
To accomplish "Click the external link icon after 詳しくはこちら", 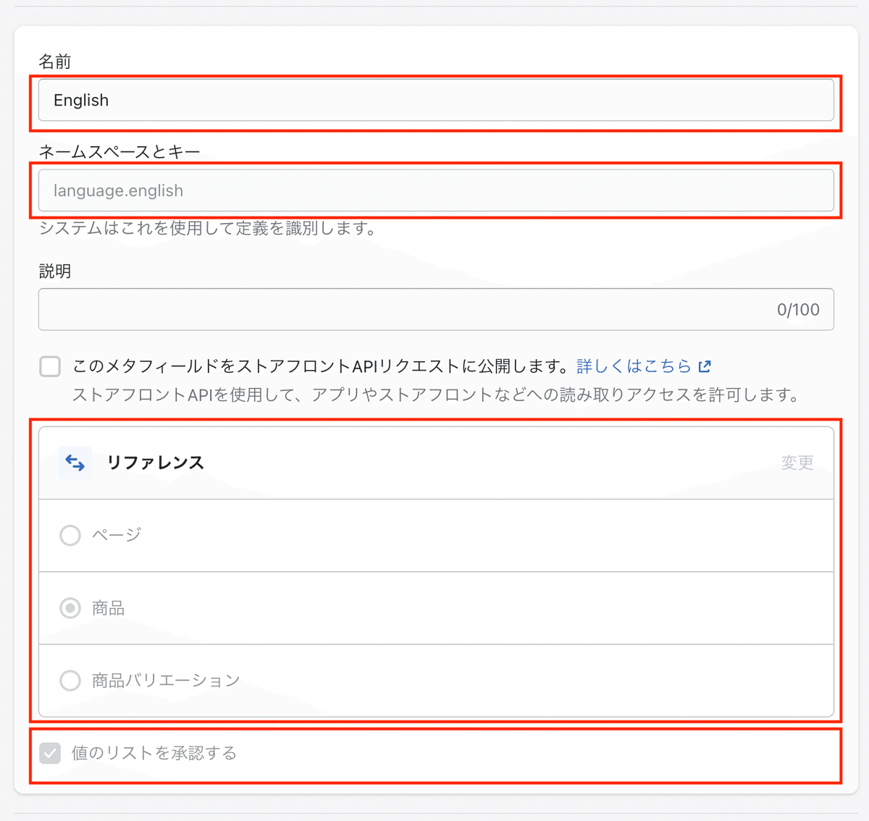I will point(705,366).
